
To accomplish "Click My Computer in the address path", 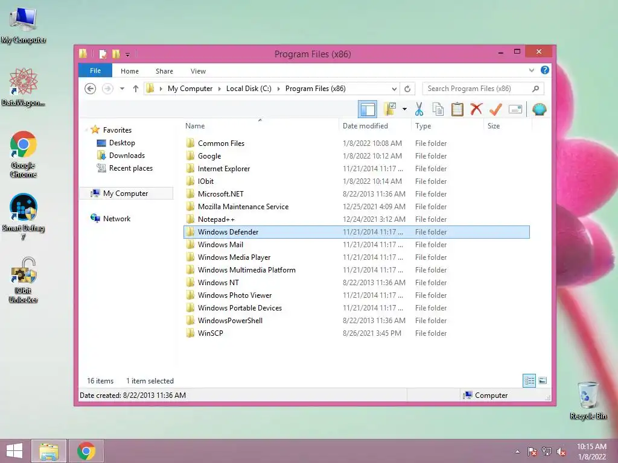I will click(190, 89).
